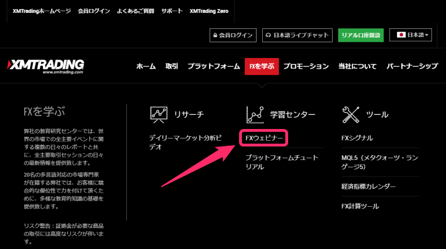Open the FXシグナル tool link
446x249 pixels.
(357, 138)
